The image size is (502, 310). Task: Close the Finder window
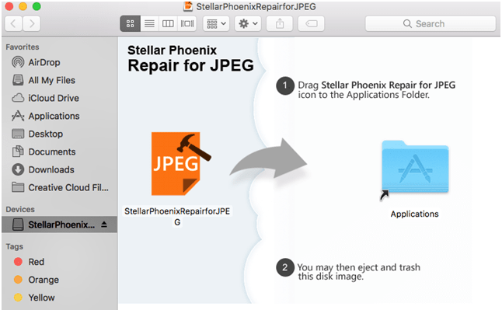coord(9,6)
